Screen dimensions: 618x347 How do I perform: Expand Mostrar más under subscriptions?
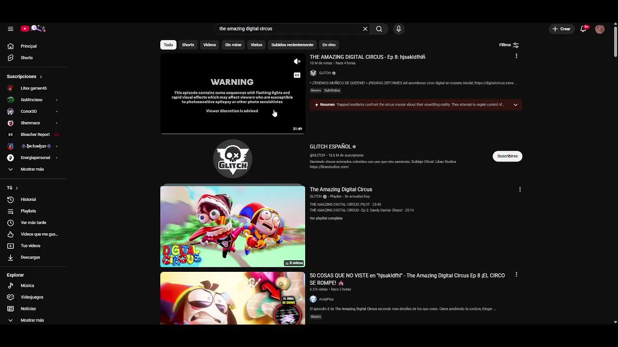pyautogui.click(x=33, y=169)
